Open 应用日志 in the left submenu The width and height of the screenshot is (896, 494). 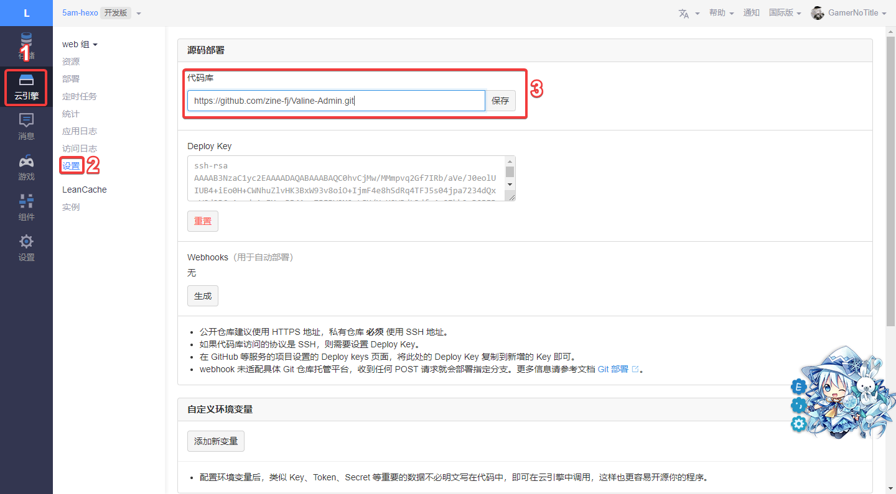pyautogui.click(x=80, y=131)
